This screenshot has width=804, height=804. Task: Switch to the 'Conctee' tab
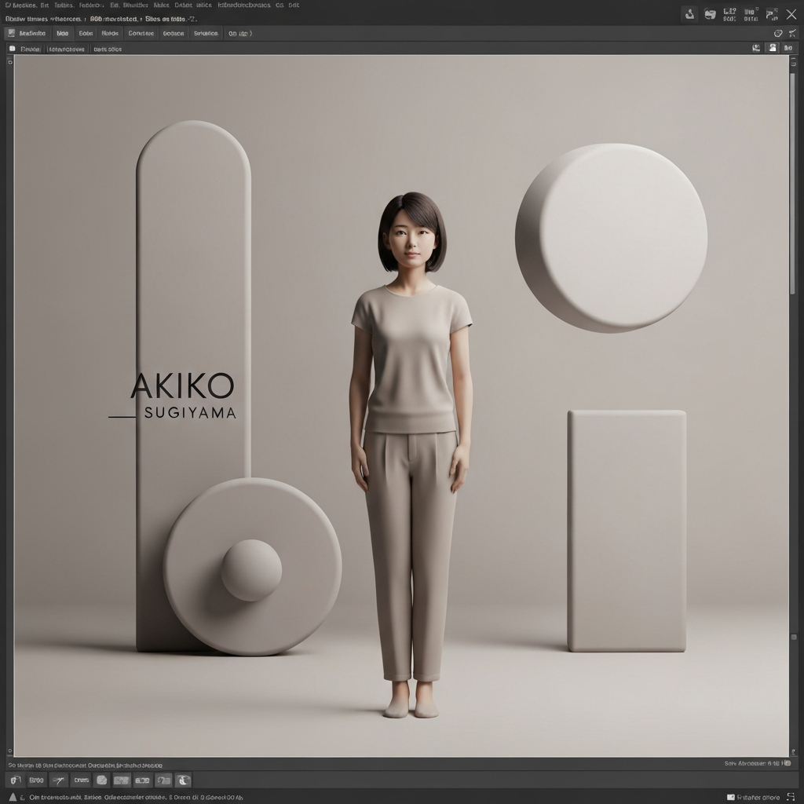click(141, 33)
